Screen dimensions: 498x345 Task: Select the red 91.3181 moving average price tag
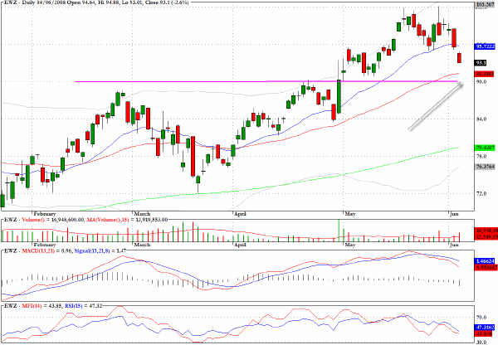click(x=485, y=74)
